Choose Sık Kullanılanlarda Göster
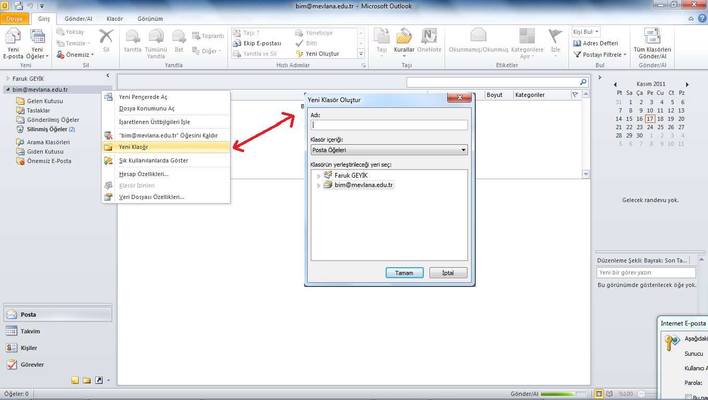 point(166,160)
